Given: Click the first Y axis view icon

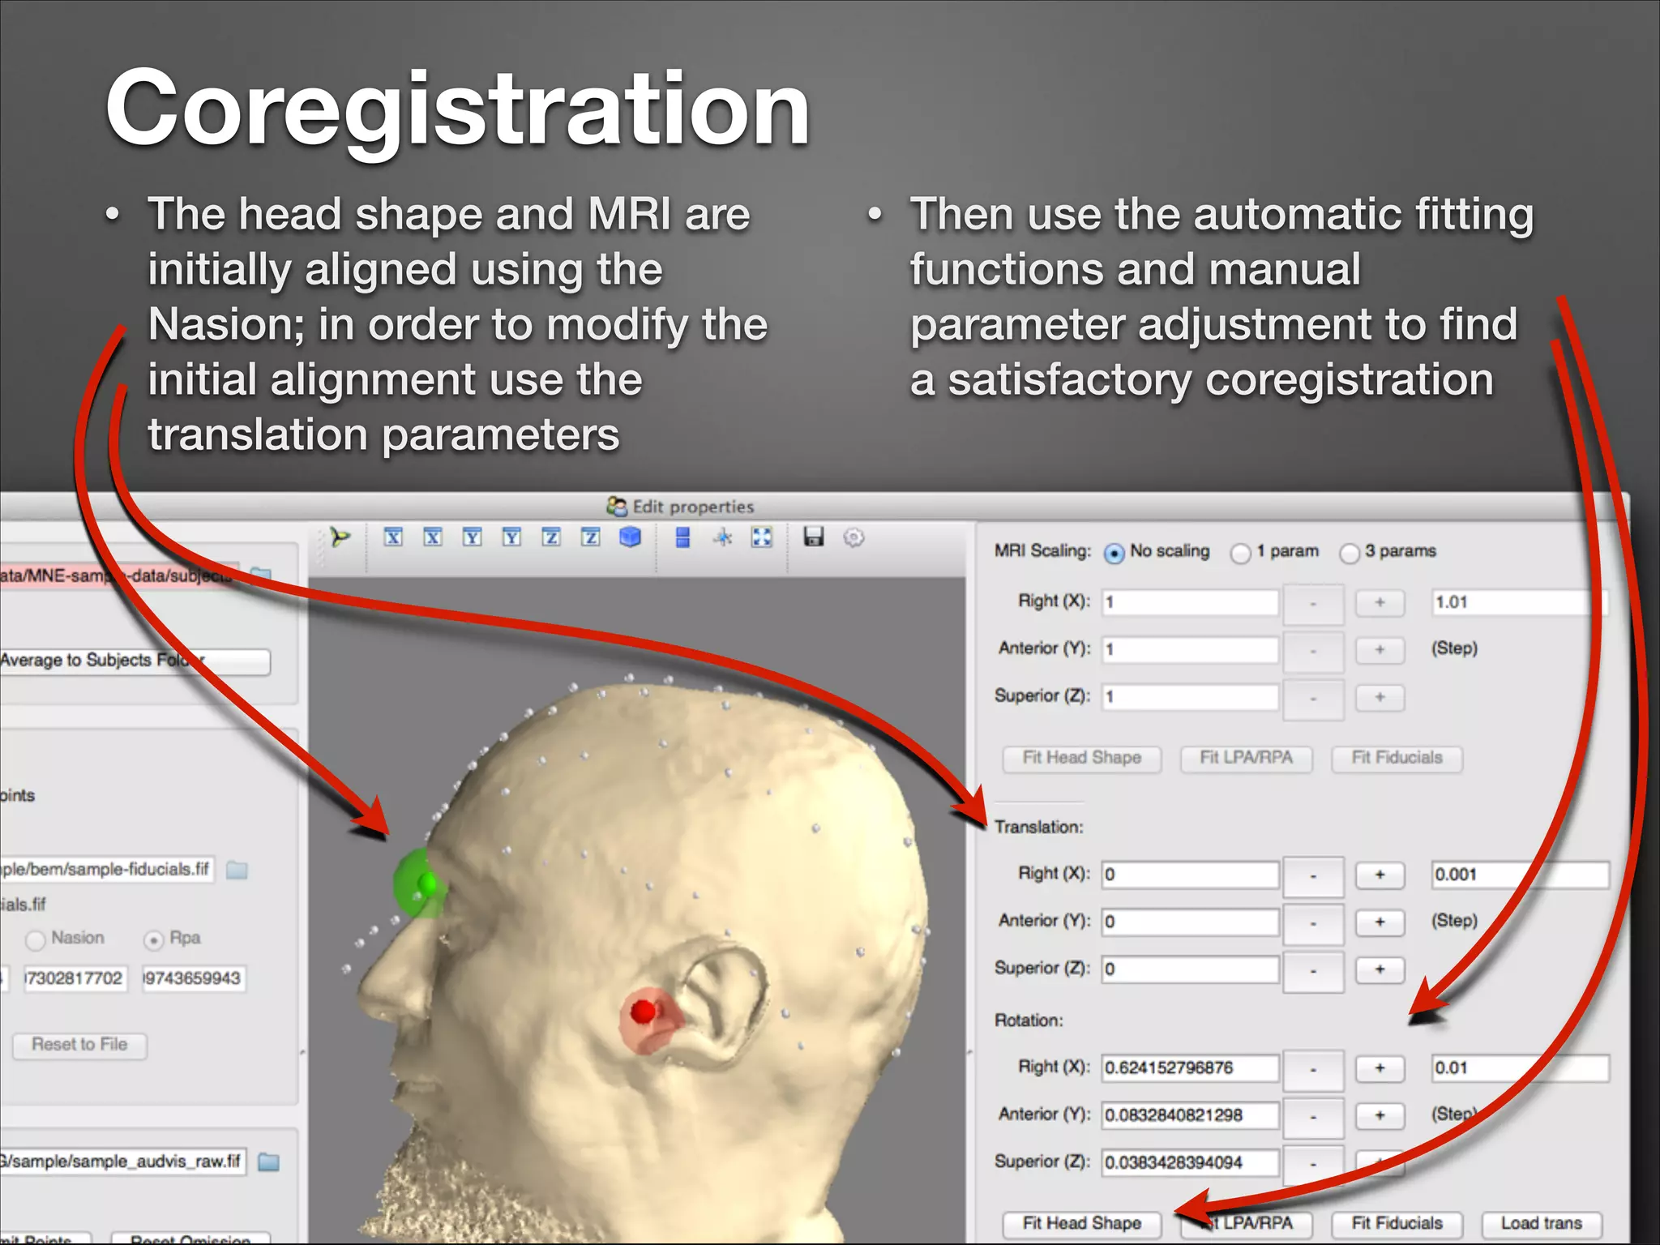Looking at the screenshot, I should [472, 537].
